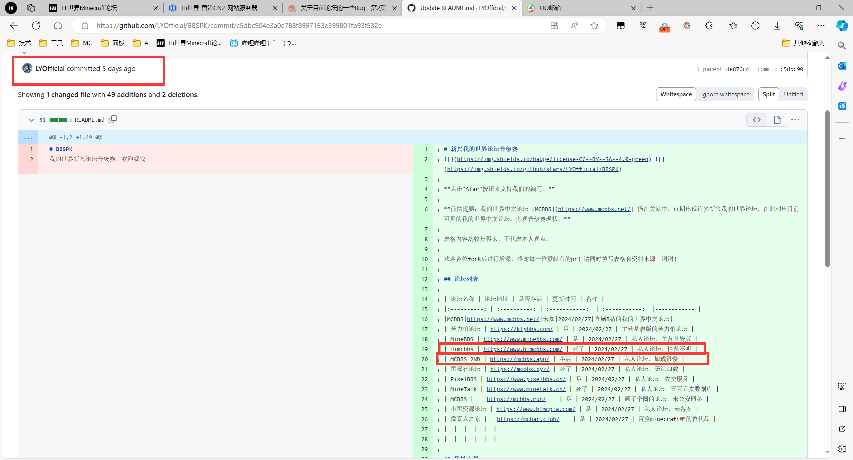Reload the current GitHub page
Viewport: 853px width, 460px height.
click(36, 26)
